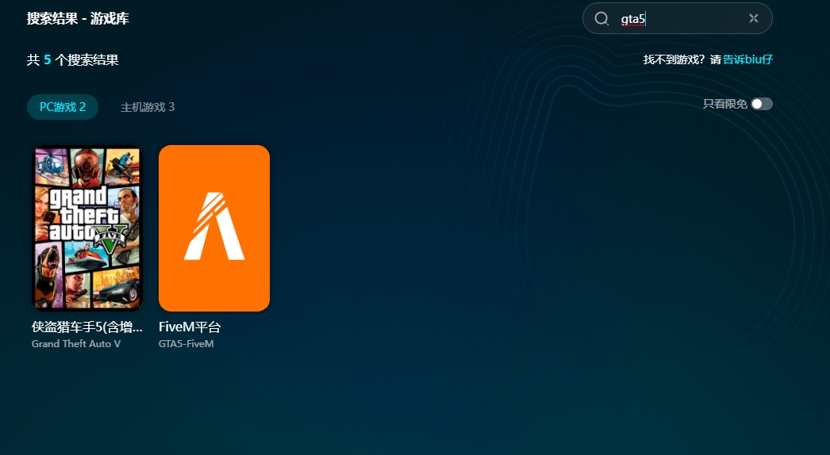This screenshot has height=455, width=830.
Task: Select the 侠盗猎车手5(含增... title
Action: 87,327
